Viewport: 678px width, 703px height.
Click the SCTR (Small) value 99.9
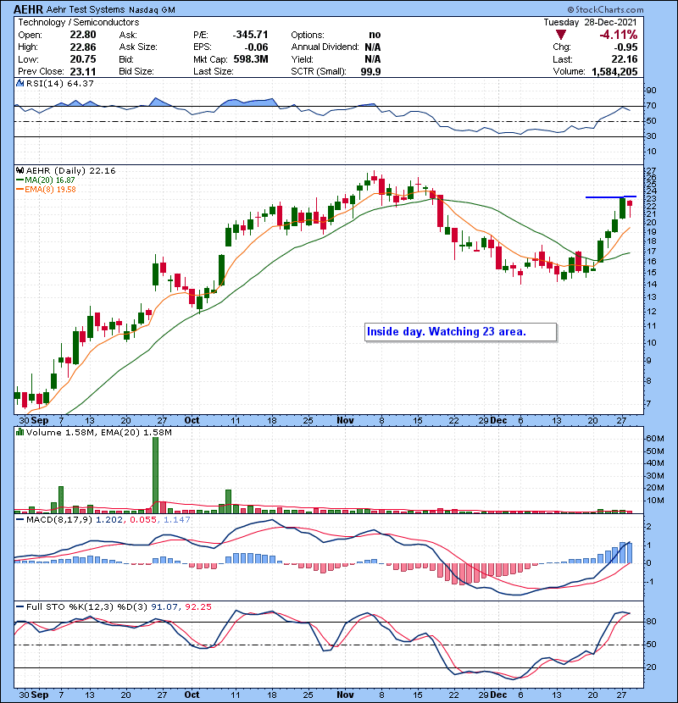pos(370,71)
